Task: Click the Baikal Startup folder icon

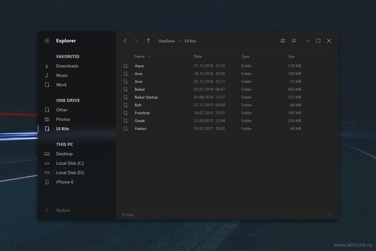Action: pos(126,97)
